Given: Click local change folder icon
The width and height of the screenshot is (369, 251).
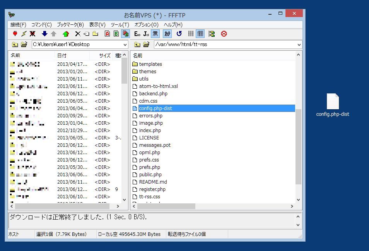Looking at the screenshot, I should click(x=24, y=44).
